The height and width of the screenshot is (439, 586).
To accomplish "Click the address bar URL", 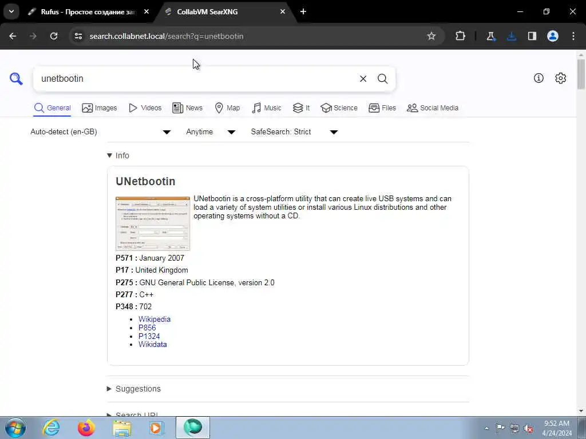I will tap(167, 36).
